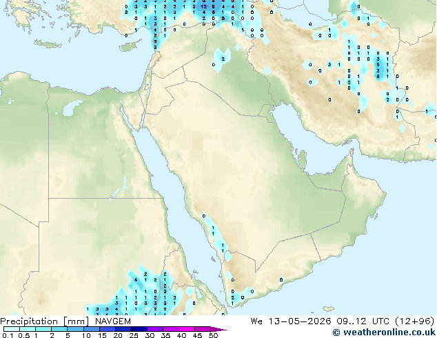Click the 30–35 mm purple legend swatch
This screenshot has width=437, height=338.
[154, 329]
